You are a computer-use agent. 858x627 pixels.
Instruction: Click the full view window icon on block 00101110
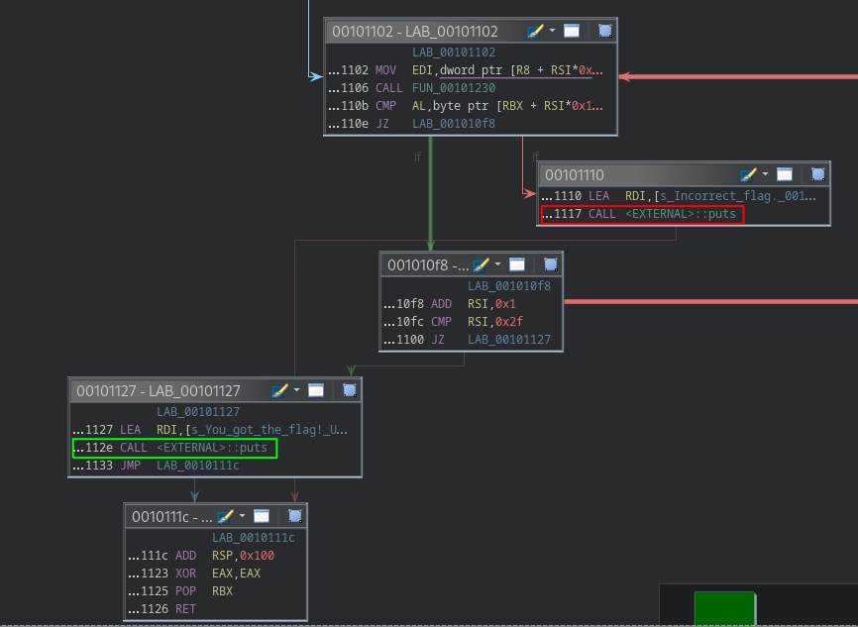point(784,174)
